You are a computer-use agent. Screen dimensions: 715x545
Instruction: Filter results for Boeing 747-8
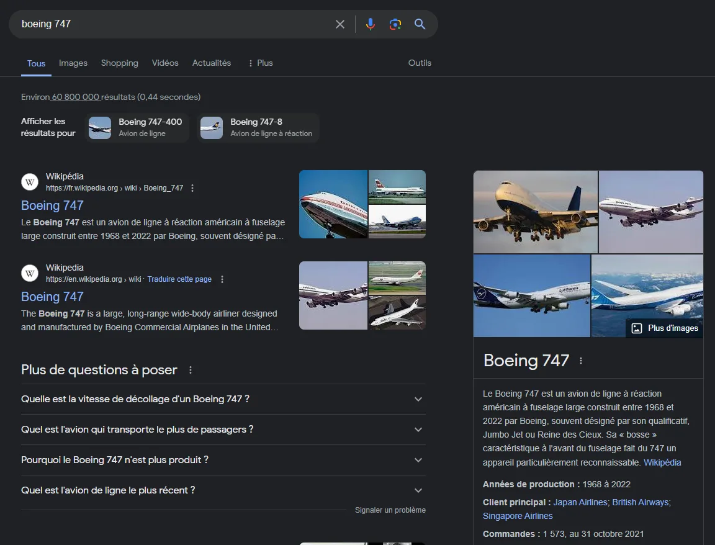point(258,128)
